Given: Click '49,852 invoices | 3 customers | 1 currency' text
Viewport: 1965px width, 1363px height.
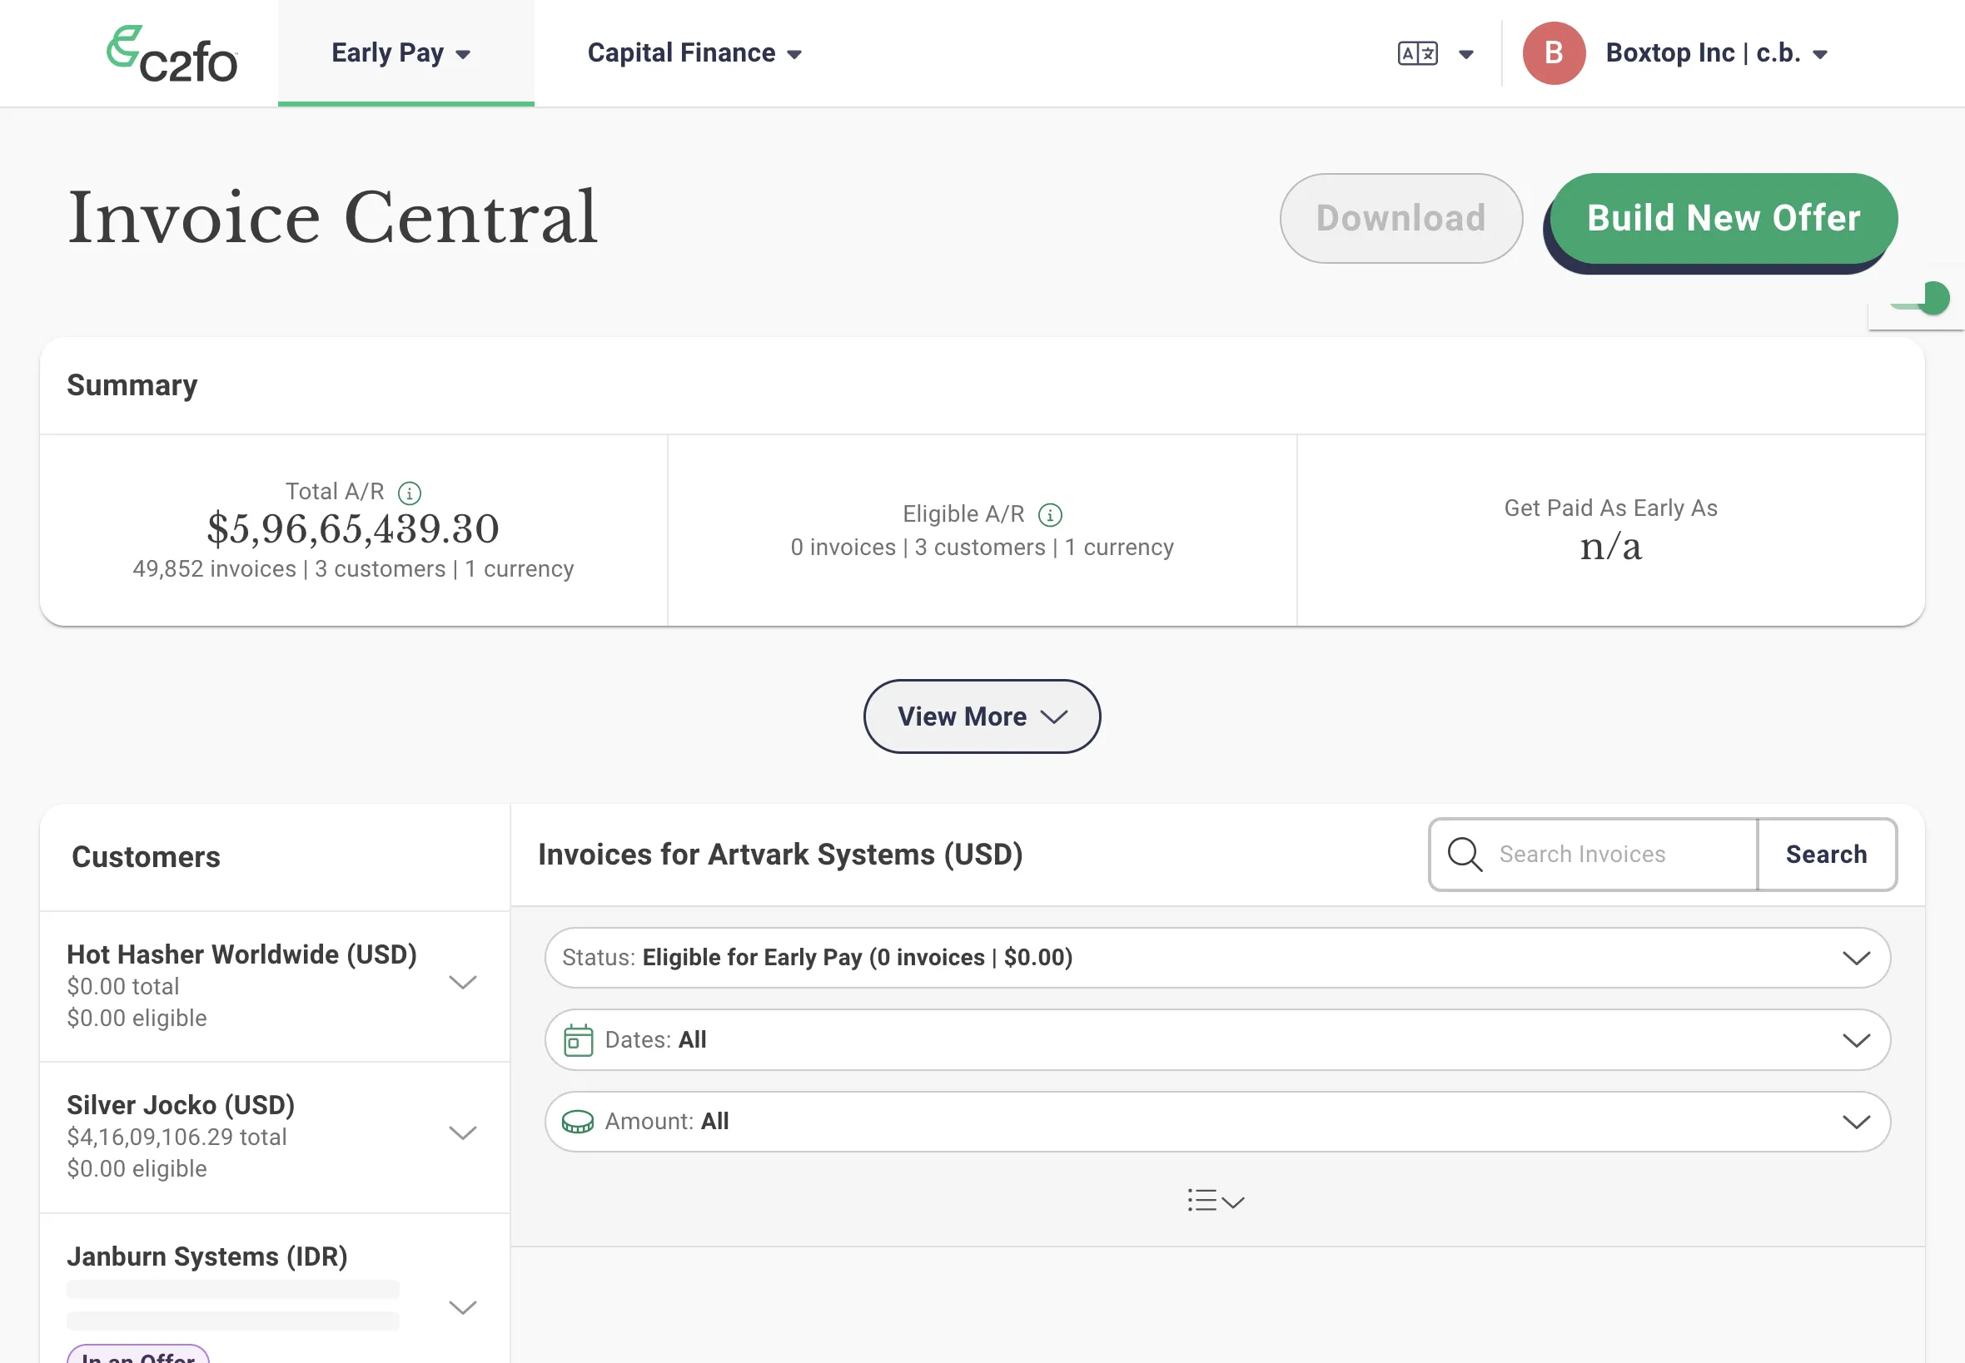Looking at the screenshot, I should (x=353, y=569).
